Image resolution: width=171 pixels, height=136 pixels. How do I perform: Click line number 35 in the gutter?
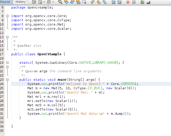tap(2, 130)
